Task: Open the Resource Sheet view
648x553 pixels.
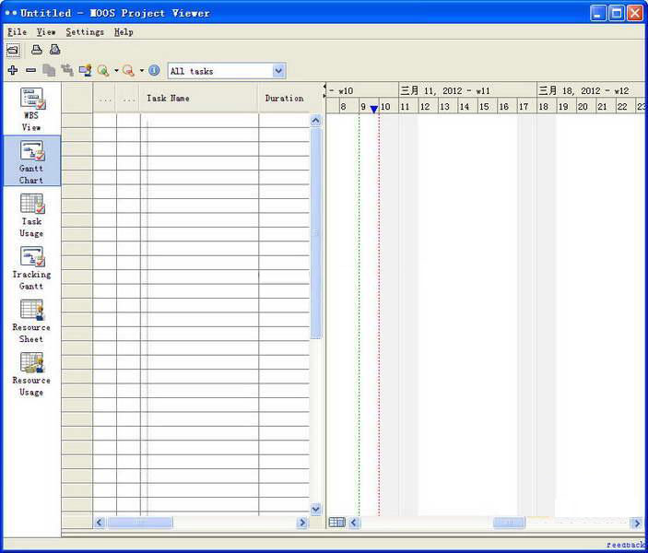Action: point(31,321)
